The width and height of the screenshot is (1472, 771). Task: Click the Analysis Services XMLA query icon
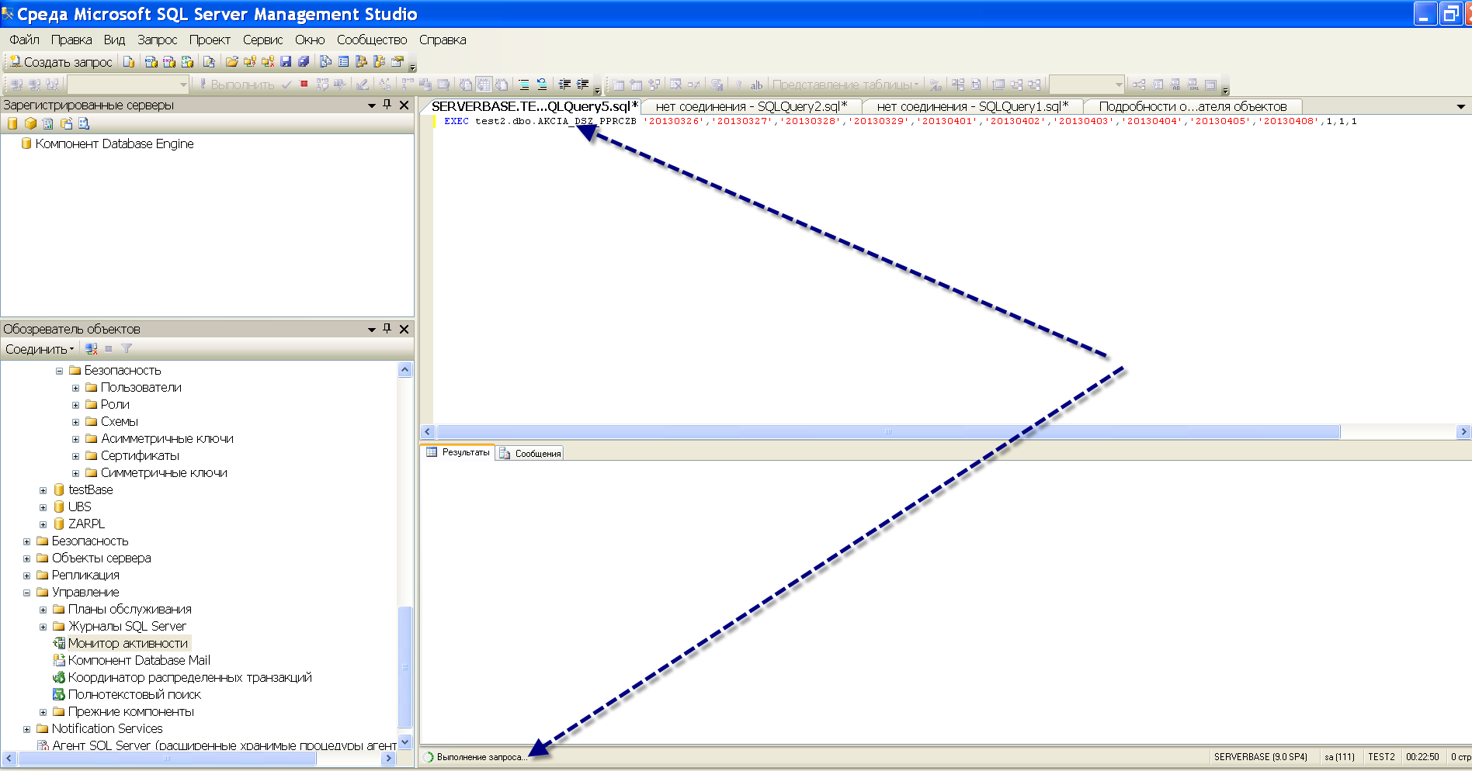(x=187, y=62)
